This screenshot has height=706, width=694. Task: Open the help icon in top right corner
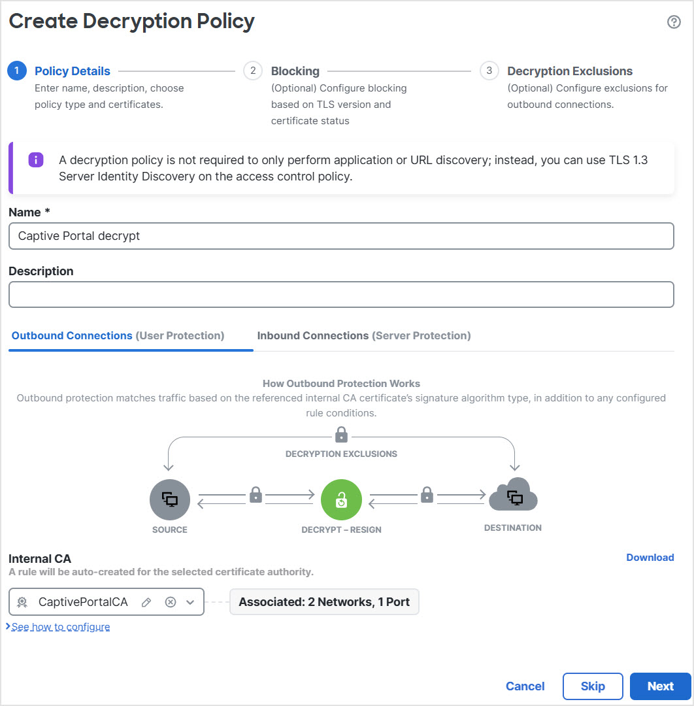674,22
